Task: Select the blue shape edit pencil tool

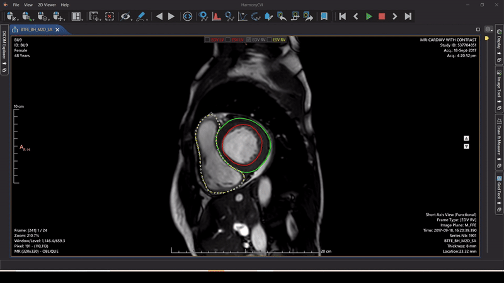Action: tap(269, 16)
